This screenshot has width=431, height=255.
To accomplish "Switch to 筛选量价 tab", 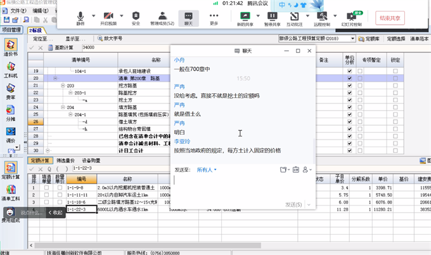I will click(x=66, y=160).
